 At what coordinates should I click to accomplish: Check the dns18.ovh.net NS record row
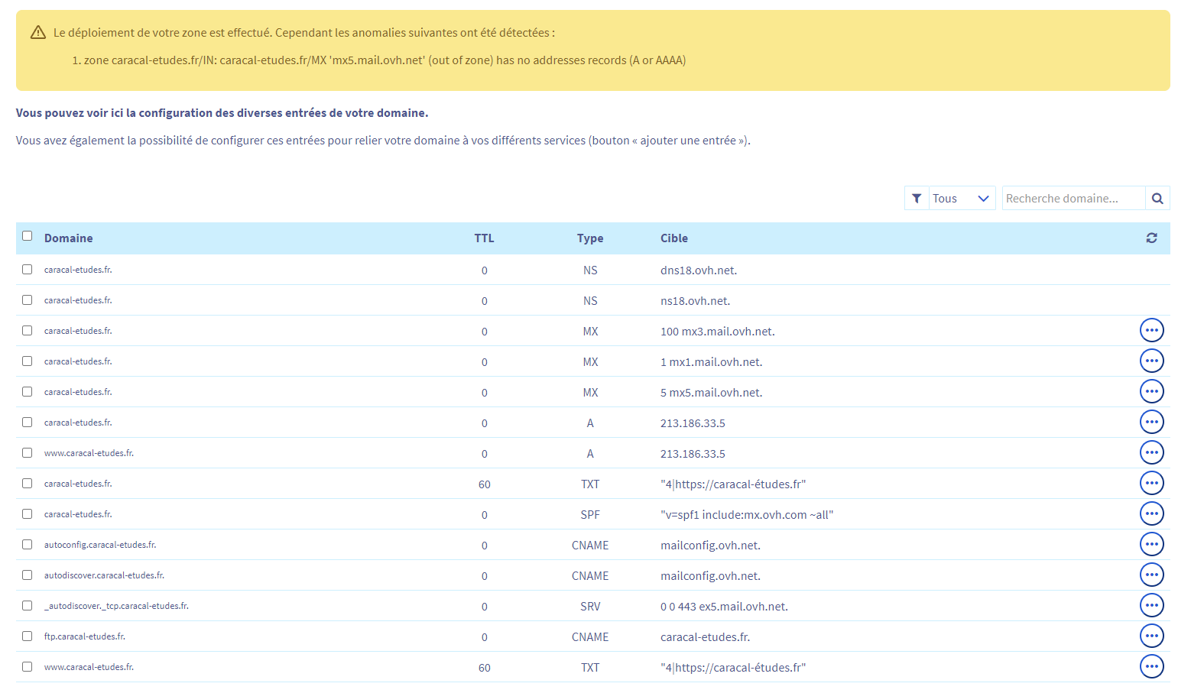pyautogui.click(x=28, y=270)
